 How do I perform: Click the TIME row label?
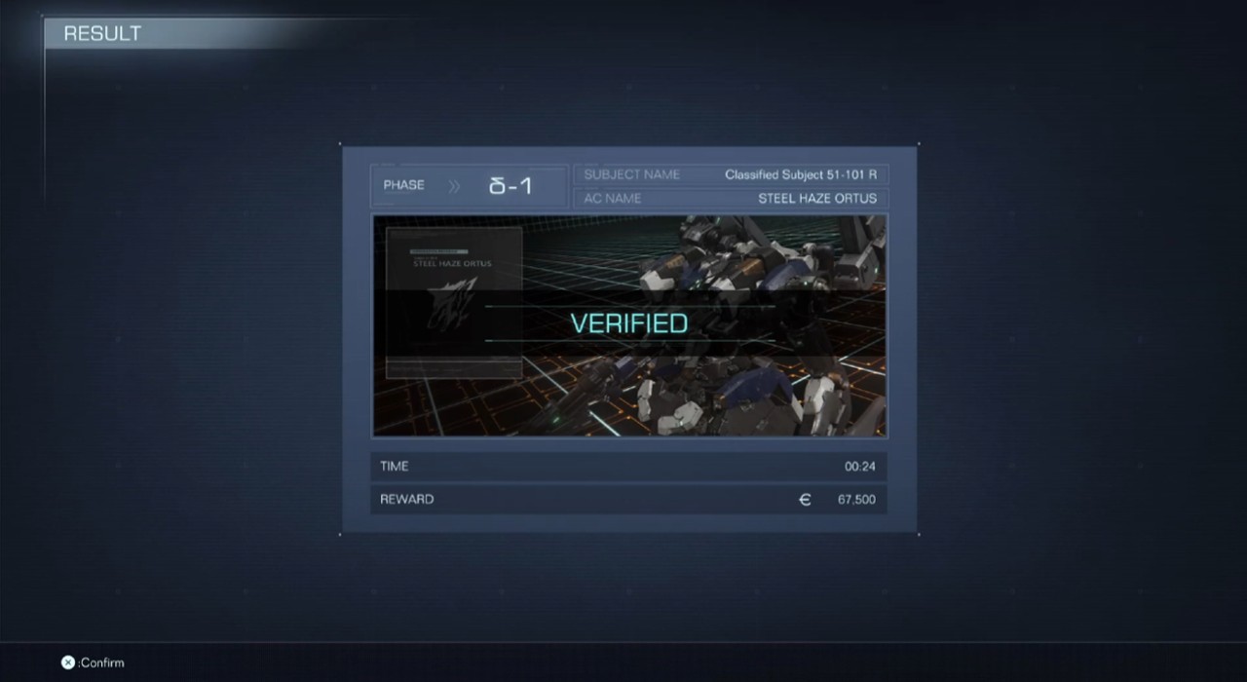coord(395,466)
